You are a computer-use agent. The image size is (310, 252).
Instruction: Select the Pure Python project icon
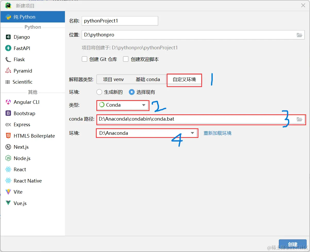8,17
